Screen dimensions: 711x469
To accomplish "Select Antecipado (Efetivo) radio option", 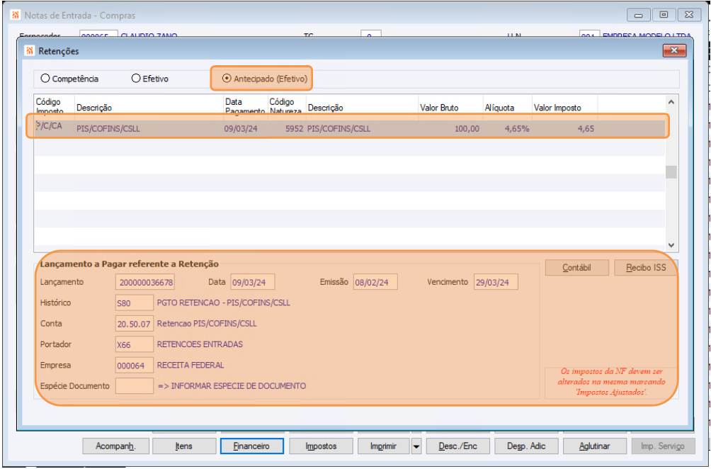I will pos(227,79).
